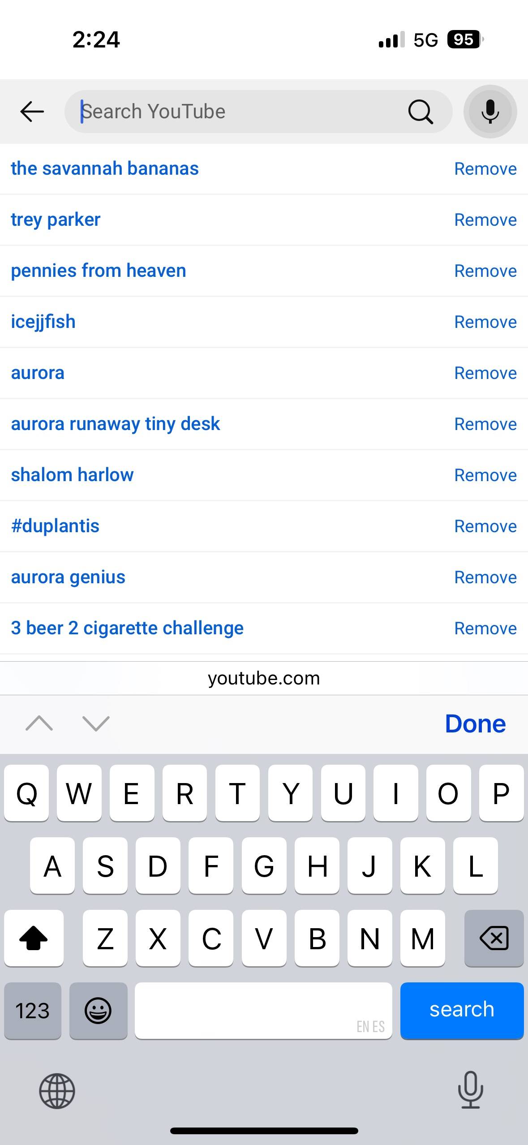The width and height of the screenshot is (528, 1145).
Task: Switch to the 123 numeric keyboard
Action: click(x=33, y=1011)
